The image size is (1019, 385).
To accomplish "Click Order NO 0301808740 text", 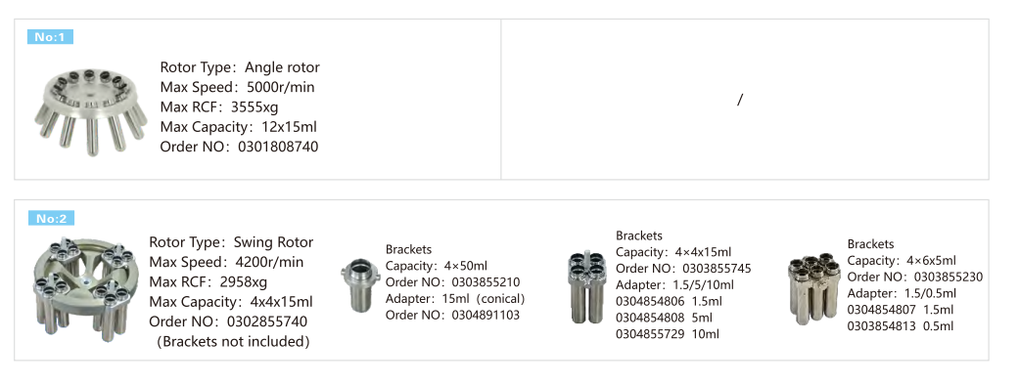I will [239, 147].
